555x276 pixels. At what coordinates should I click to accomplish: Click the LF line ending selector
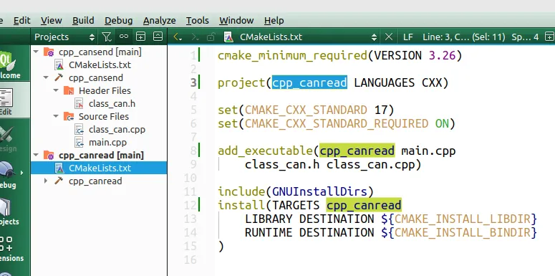408,37
